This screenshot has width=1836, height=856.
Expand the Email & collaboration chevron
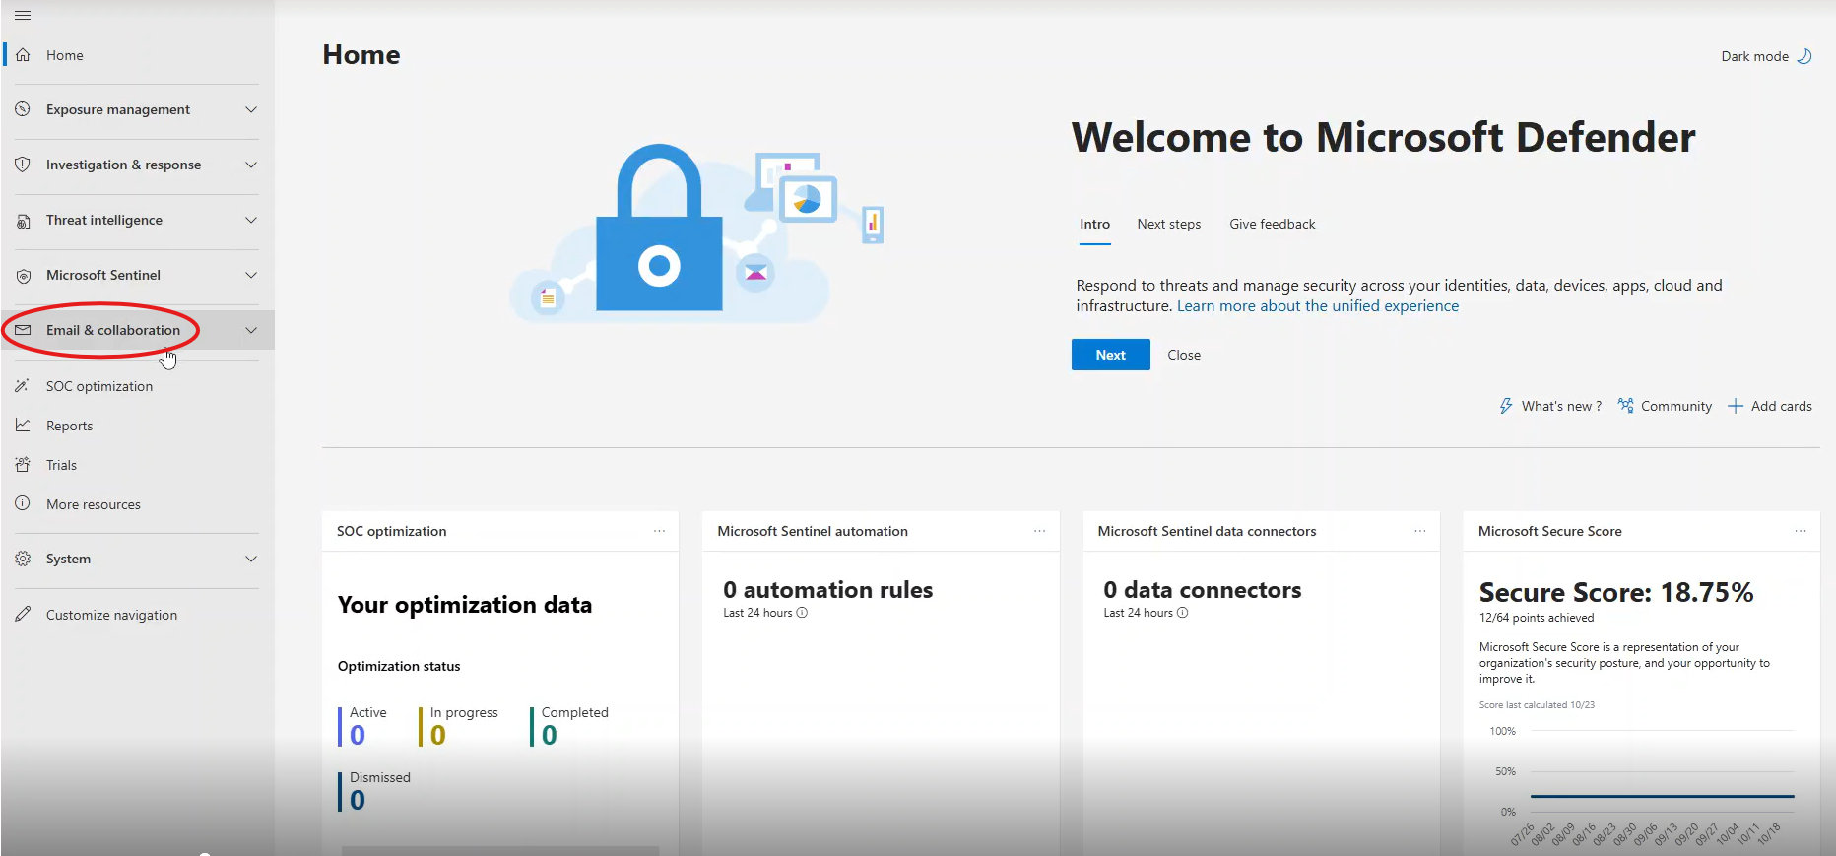(x=251, y=330)
